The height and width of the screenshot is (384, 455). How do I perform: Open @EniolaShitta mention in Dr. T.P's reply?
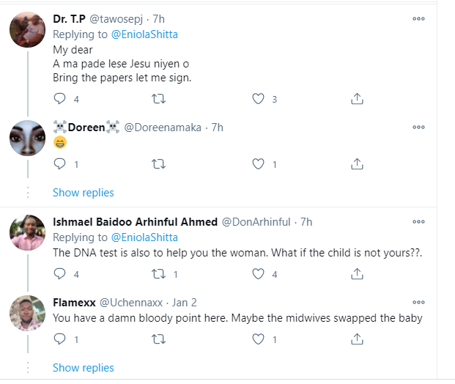[144, 34]
